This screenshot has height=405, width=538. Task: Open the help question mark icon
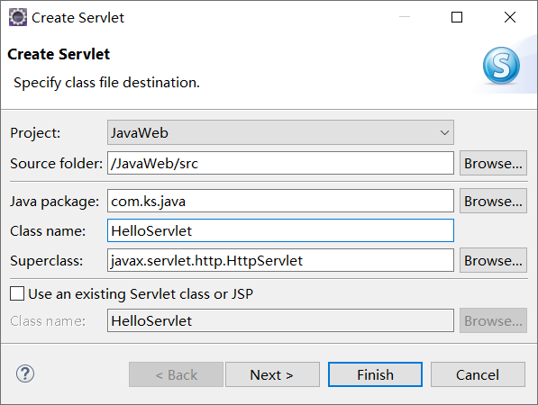click(25, 373)
